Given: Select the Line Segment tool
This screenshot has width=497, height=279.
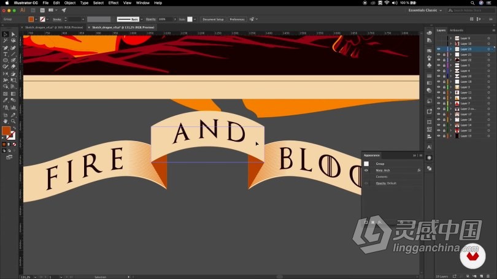Looking at the screenshot, I should (x=13, y=54).
